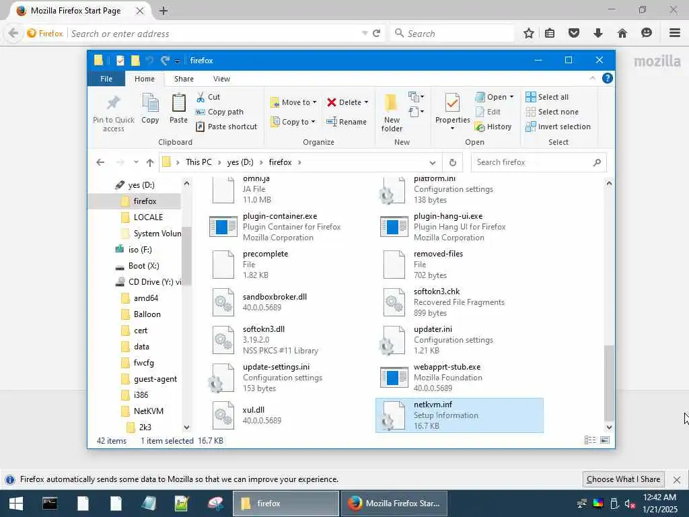Click 'yes (D:)' breadcrumb segment
The image size is (689, 517).
tap(240, 162)
